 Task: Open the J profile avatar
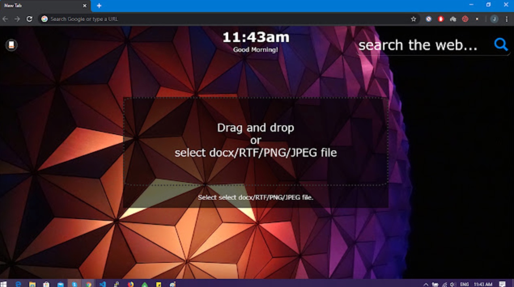tap(494, 19)
